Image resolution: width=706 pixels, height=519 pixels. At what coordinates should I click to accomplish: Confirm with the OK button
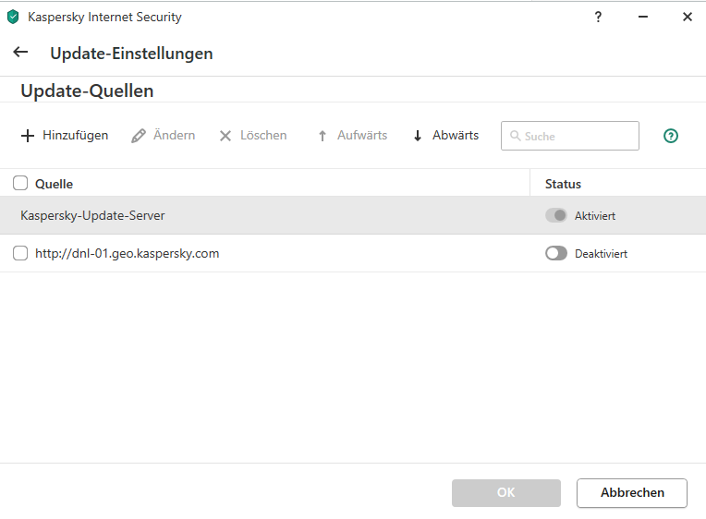[x=506, y=492]
